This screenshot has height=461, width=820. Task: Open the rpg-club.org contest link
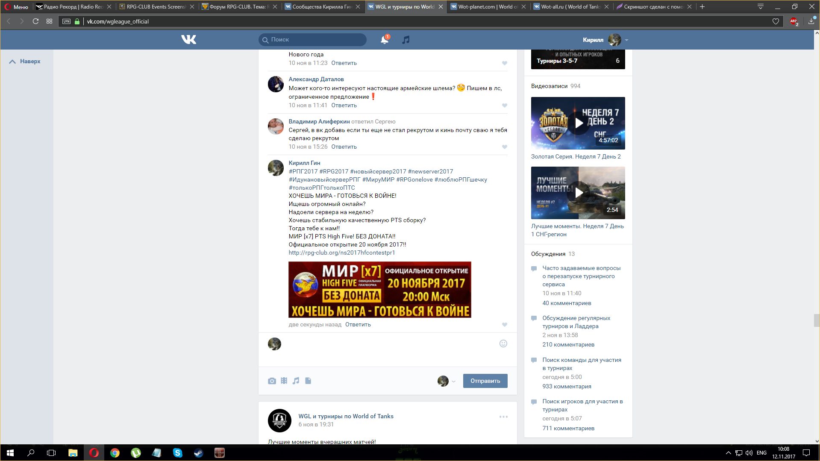tap(342, 253)
